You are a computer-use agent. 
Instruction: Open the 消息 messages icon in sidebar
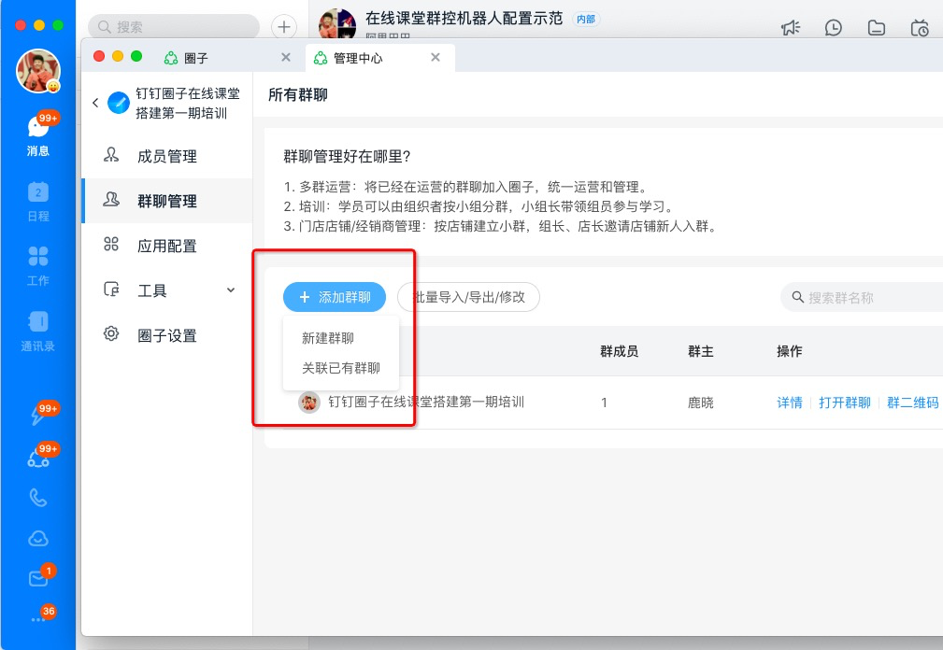pyautogui.click(x=38, y=134)
